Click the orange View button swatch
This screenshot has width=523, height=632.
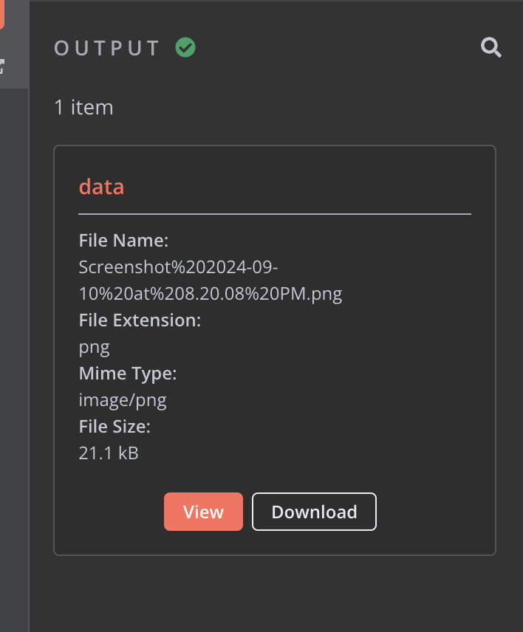(x=203, y=512)
